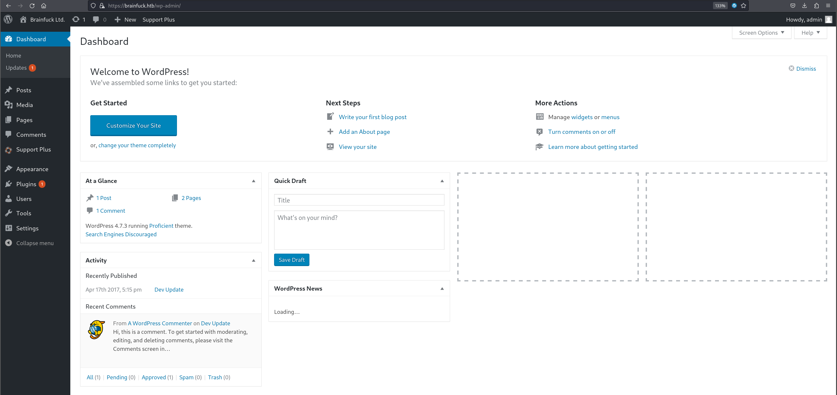Screen dimensions: 837x395
Task: Expand Screen Options dropdown
Action: pos(761,33)
